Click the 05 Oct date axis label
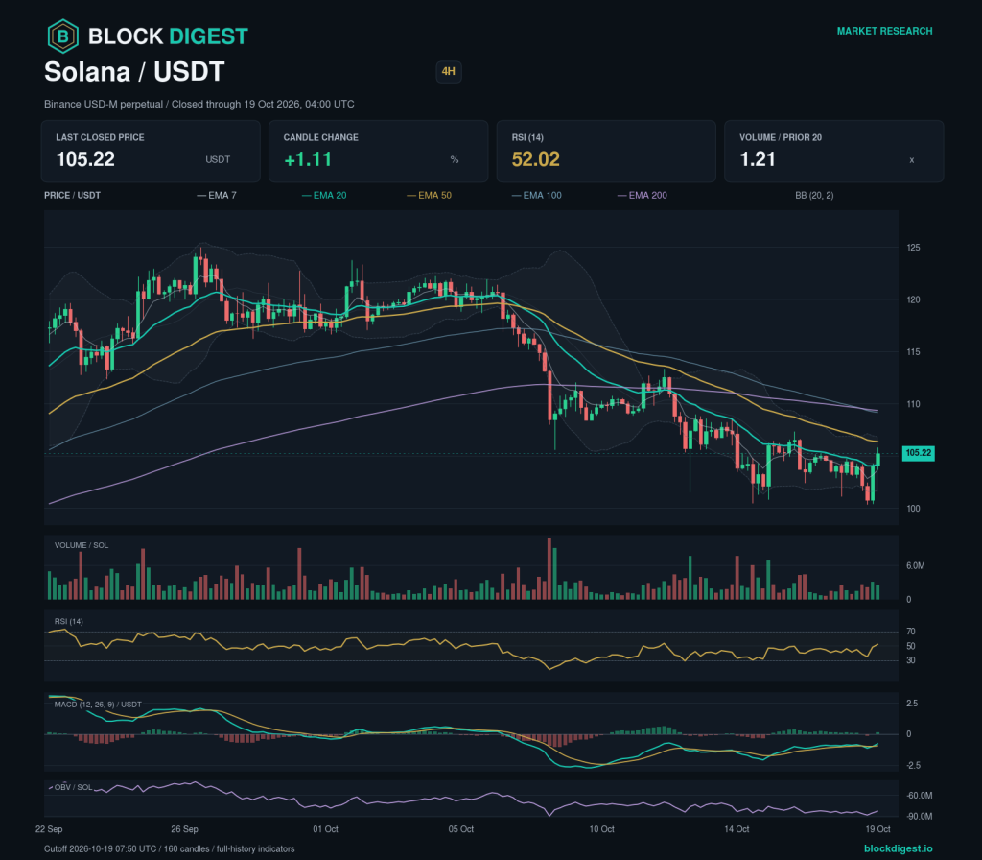Image resolution: width=982 pixels, height=860 pixels. (461, 829)
